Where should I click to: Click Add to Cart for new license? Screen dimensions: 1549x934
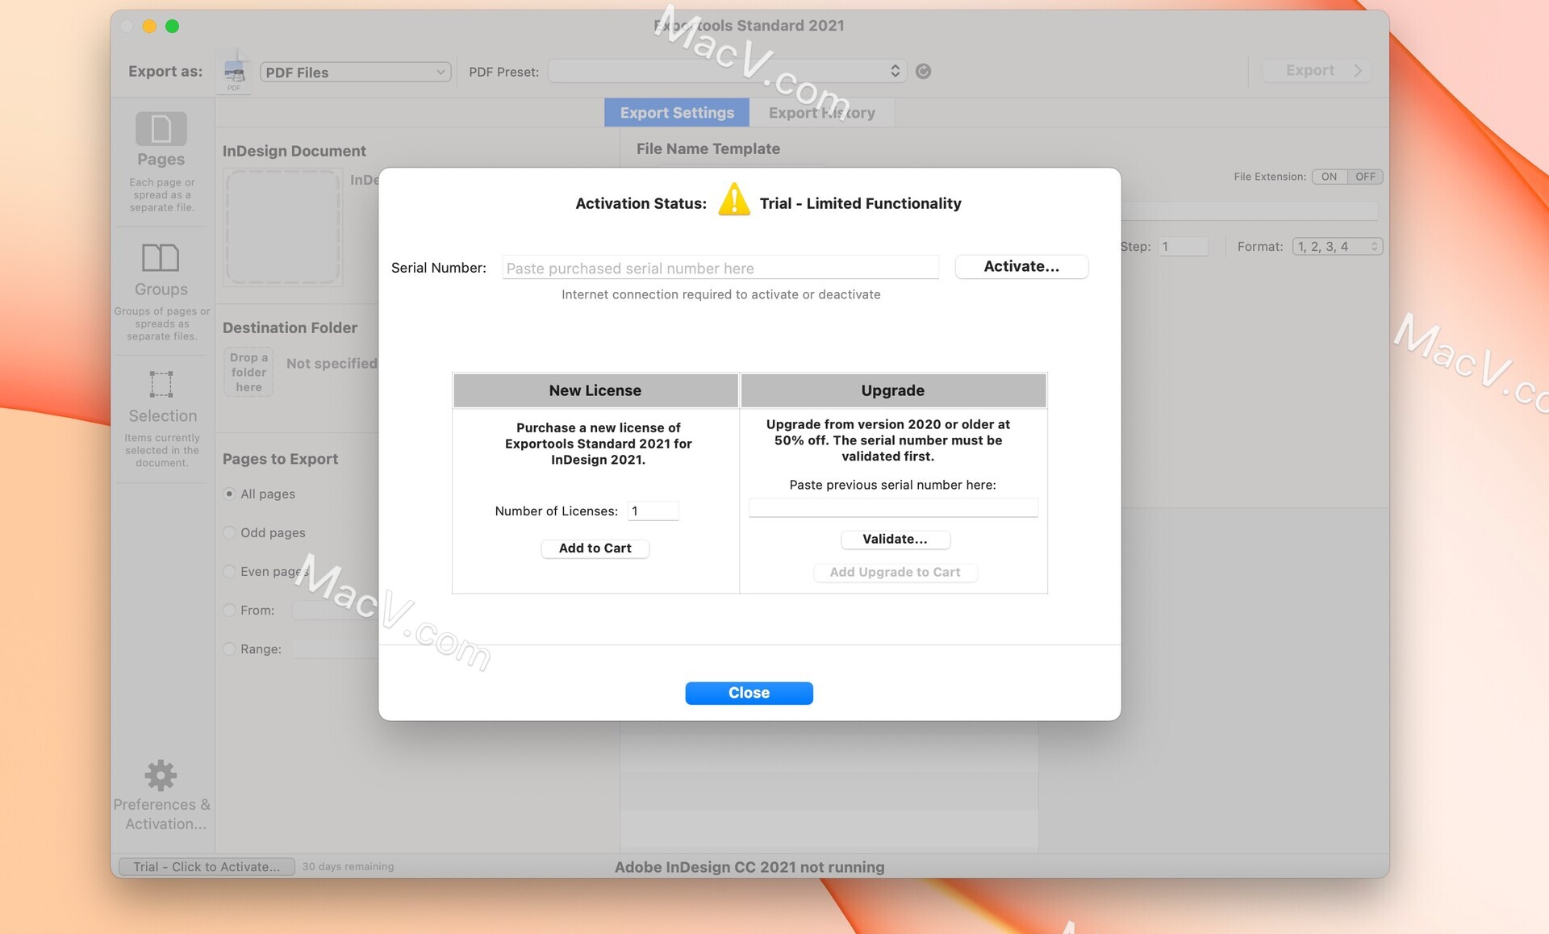click(x=594, y=547)
